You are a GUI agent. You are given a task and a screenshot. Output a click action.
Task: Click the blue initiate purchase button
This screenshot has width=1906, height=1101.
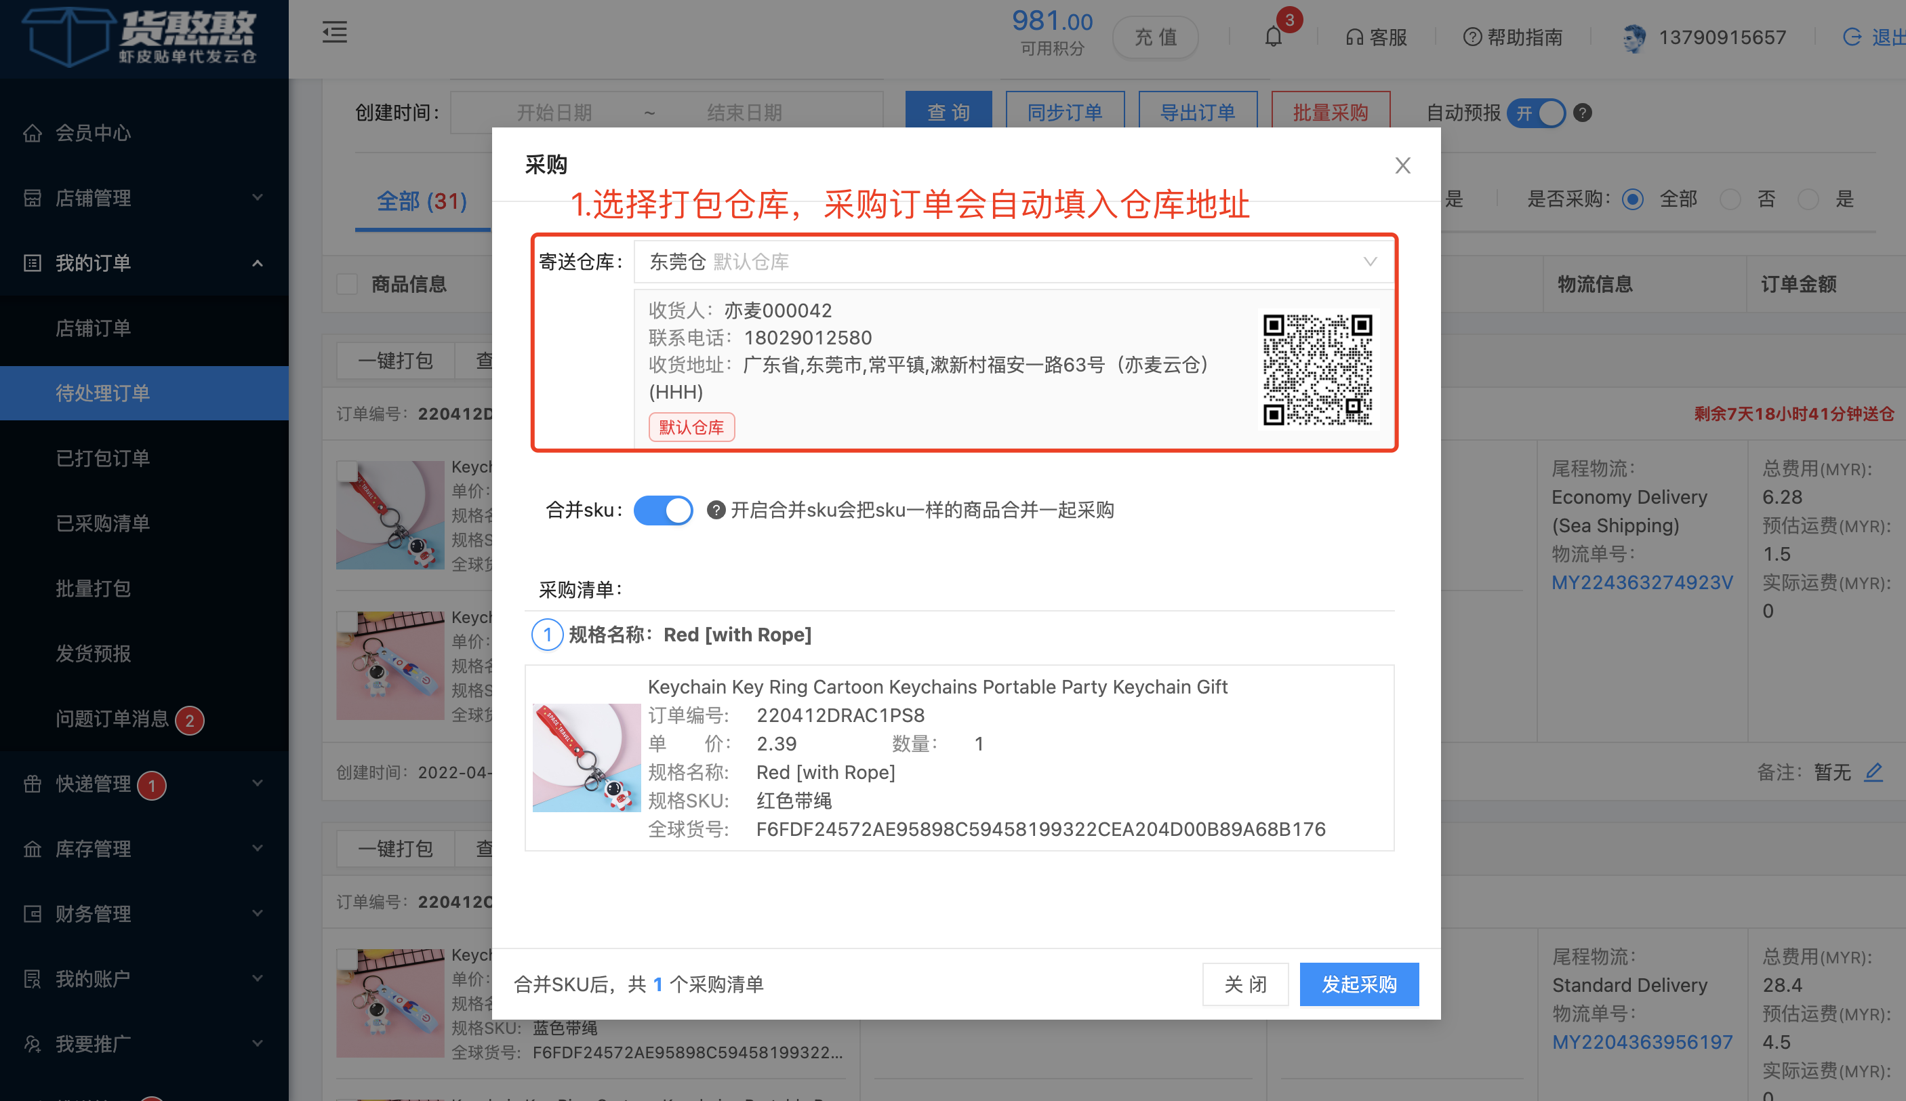coord(1358,984)
